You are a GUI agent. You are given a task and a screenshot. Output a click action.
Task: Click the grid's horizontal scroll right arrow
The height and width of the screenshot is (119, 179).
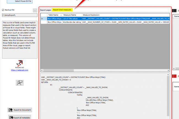[x=168, y=70]
